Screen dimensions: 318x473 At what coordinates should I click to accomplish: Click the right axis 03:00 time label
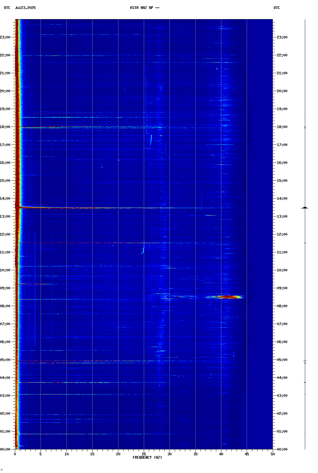pyautogui.click(x=282, y=396)
